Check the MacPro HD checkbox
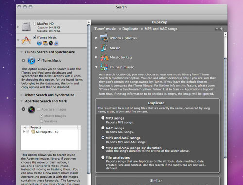 [x=35, y=24]
